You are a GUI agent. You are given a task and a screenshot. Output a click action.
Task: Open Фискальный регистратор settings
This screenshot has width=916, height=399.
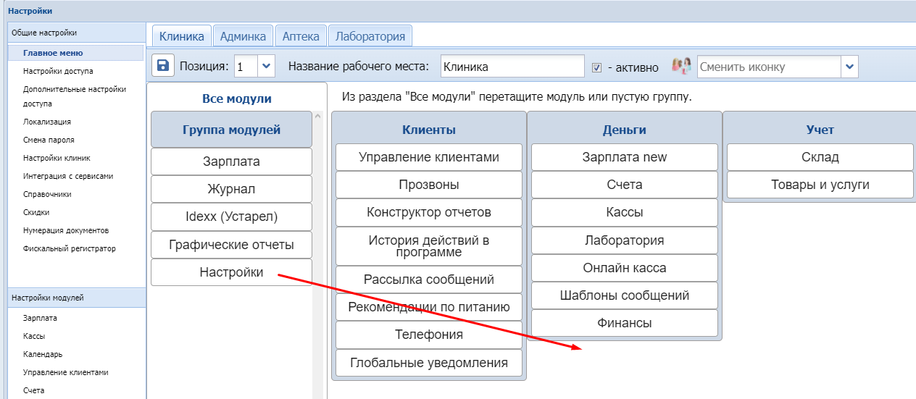pos(69,248)
